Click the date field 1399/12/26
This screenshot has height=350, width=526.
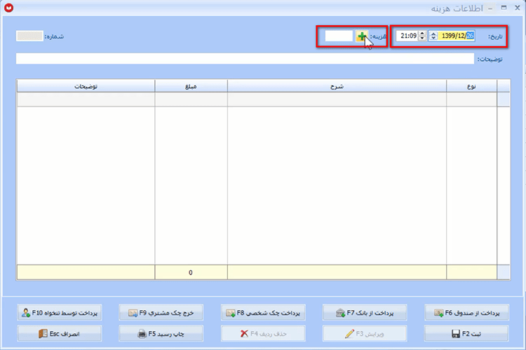(456, 36)
